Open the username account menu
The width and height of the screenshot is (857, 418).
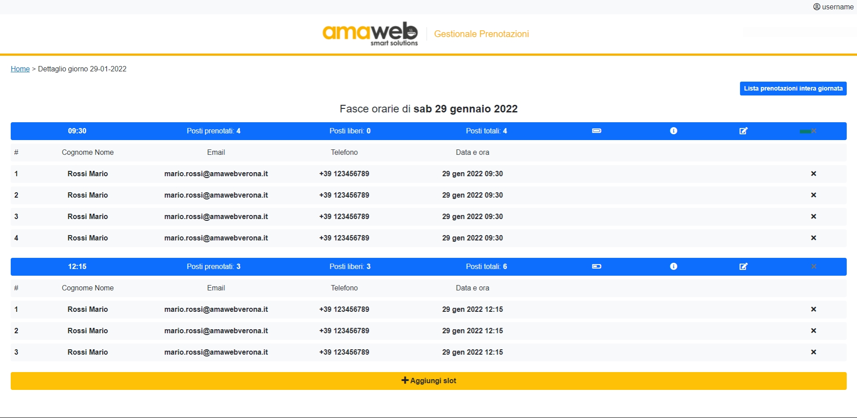[833, 7]
